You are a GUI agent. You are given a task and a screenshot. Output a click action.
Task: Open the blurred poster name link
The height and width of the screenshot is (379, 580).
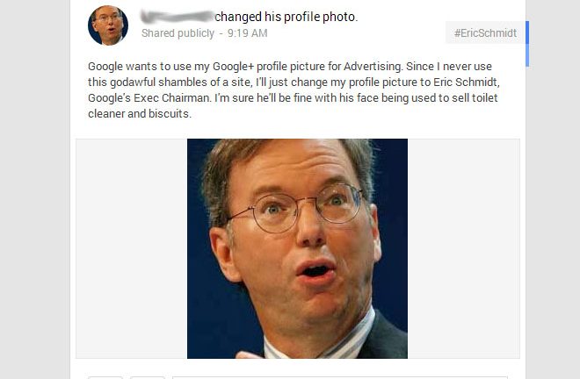pyautogui.click(x=178, y=17)
